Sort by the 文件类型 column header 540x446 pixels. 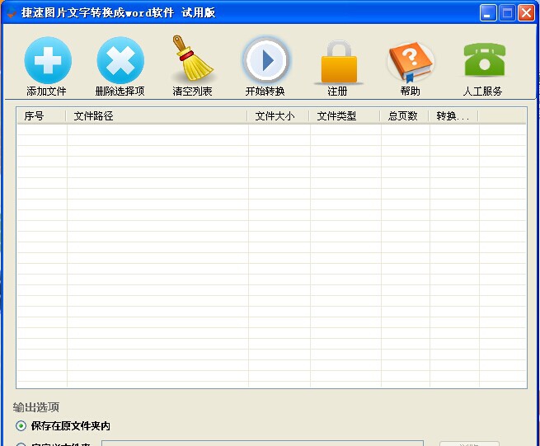(x=345, y=116)
